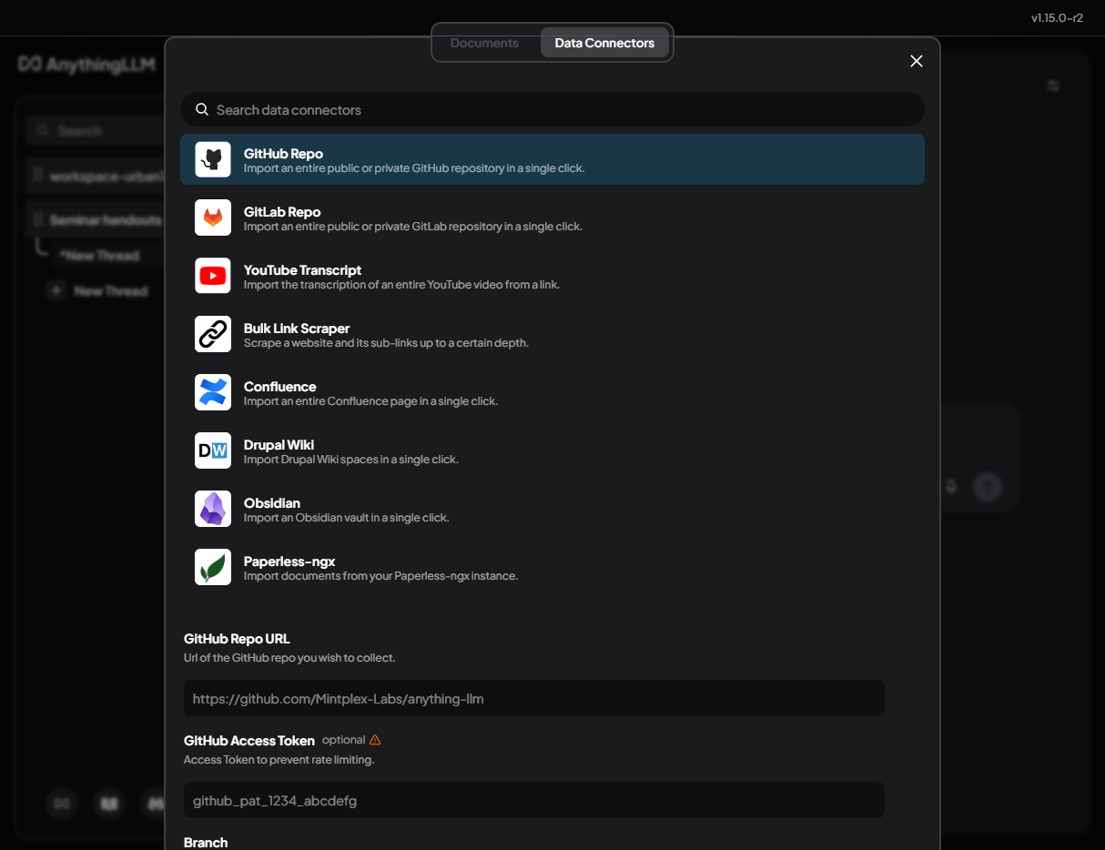The width and height of the screenshot is (1105, 850).
Task: Click the Paperless-ngx leaf icon
Action: coord(213,567)
